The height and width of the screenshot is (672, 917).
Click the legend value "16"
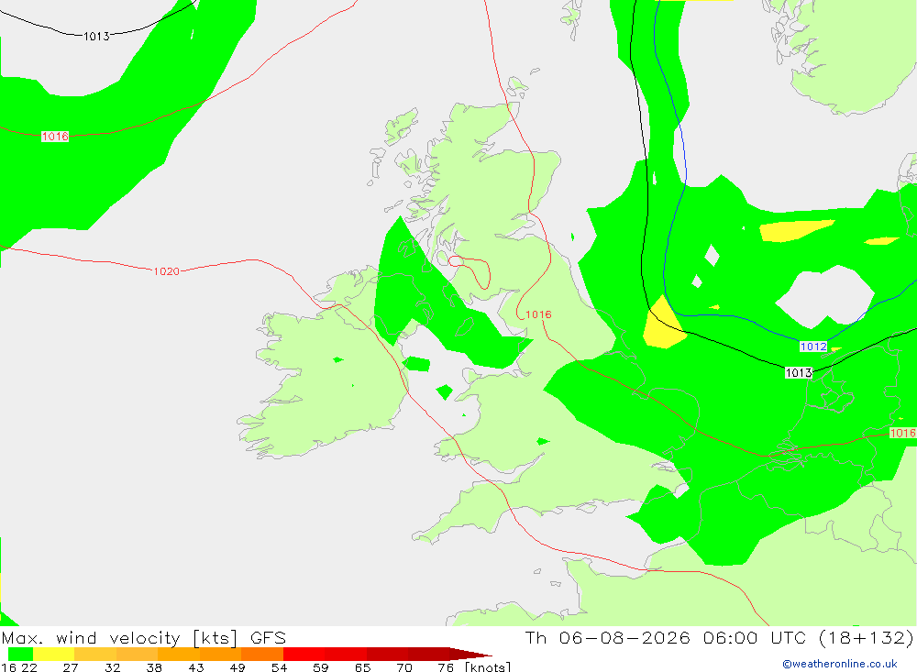point(8,667)
